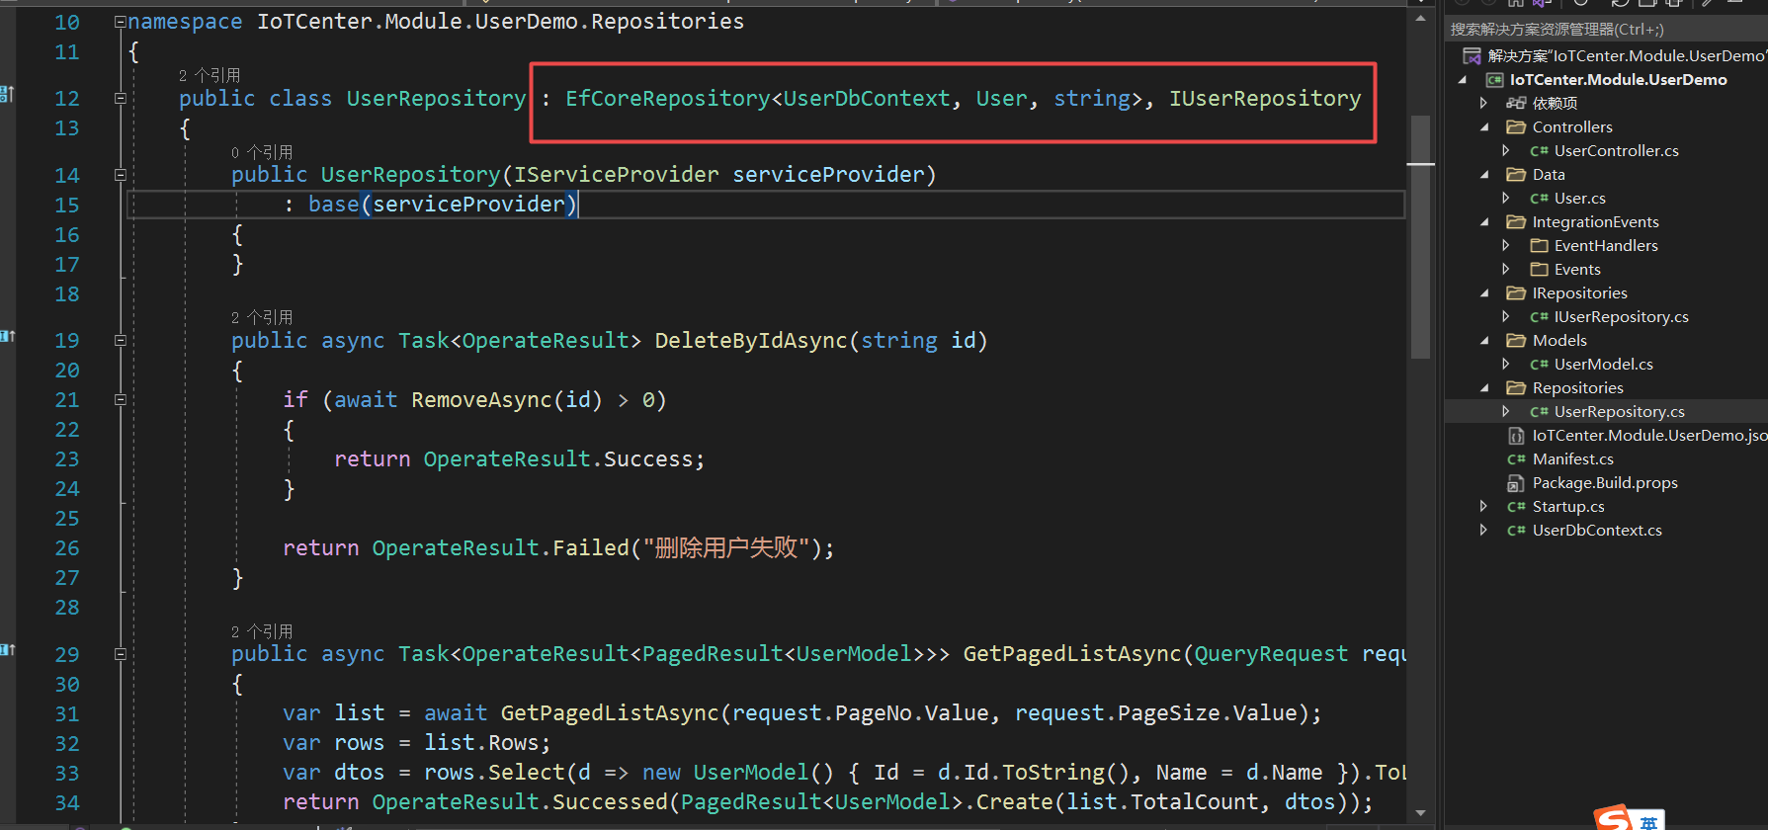Viewport: 1768px width, 830px height.
Task: Click the Package.Build.props file icon
Action: point(1516,483)
